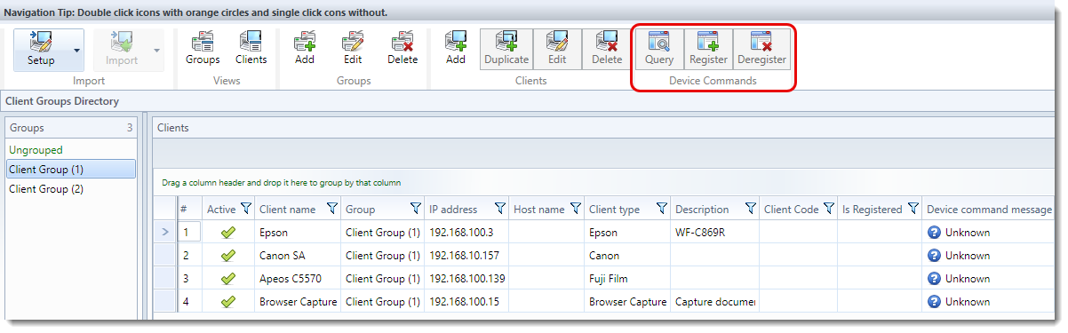
Task: Open filter for Active column
Action: click(x=246, y=209)
